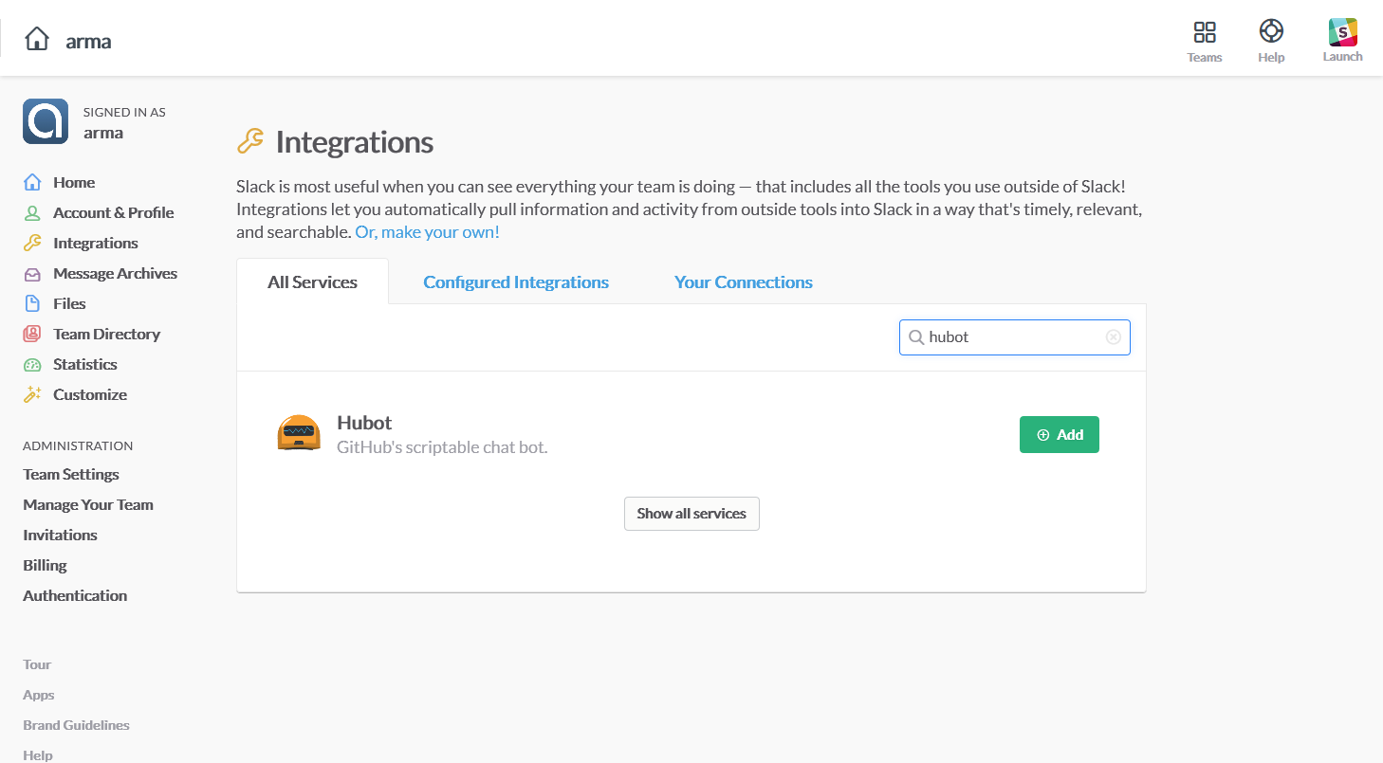The width and height of the screenshot is (1383, 763).
Task: Click the Hubot robot icon
Action: tap(299, 433)
